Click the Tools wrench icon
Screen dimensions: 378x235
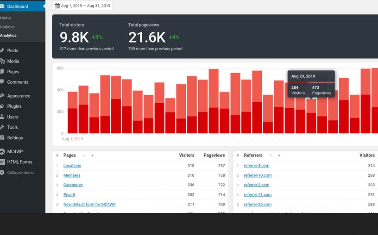[2, 127]
